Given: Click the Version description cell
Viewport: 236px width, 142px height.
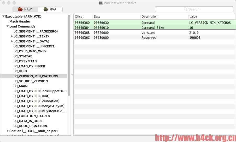Looking at the screenshot, I should coord(148,33).
